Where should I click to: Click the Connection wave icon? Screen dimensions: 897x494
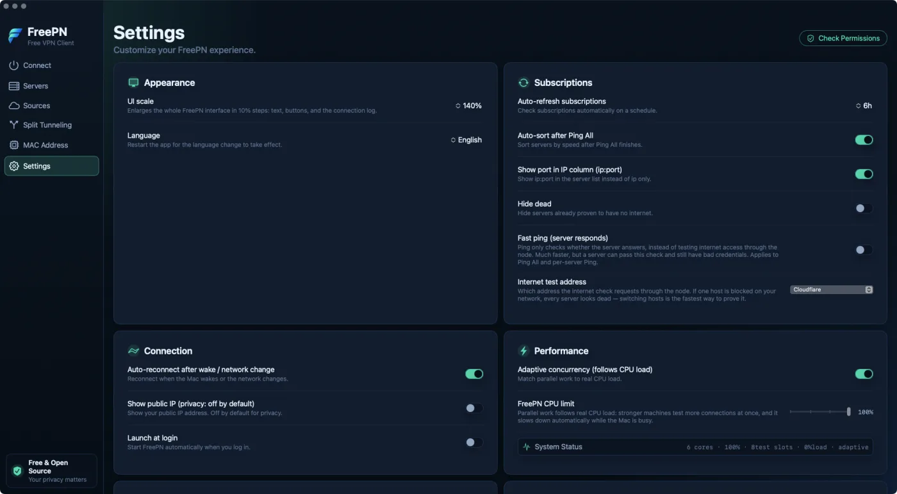click(x=133, y=351)
